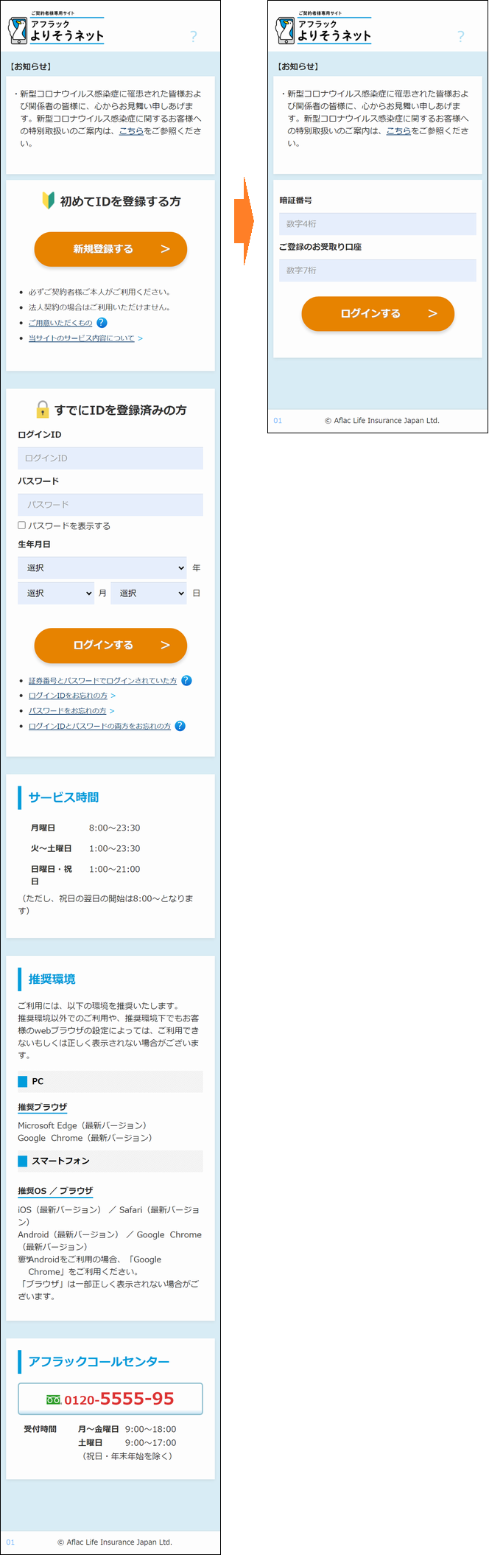This screenshot has height=1555, width=489.
Task: Open the ログインIDをお忘れの方 link
Action: coord(68,696)
